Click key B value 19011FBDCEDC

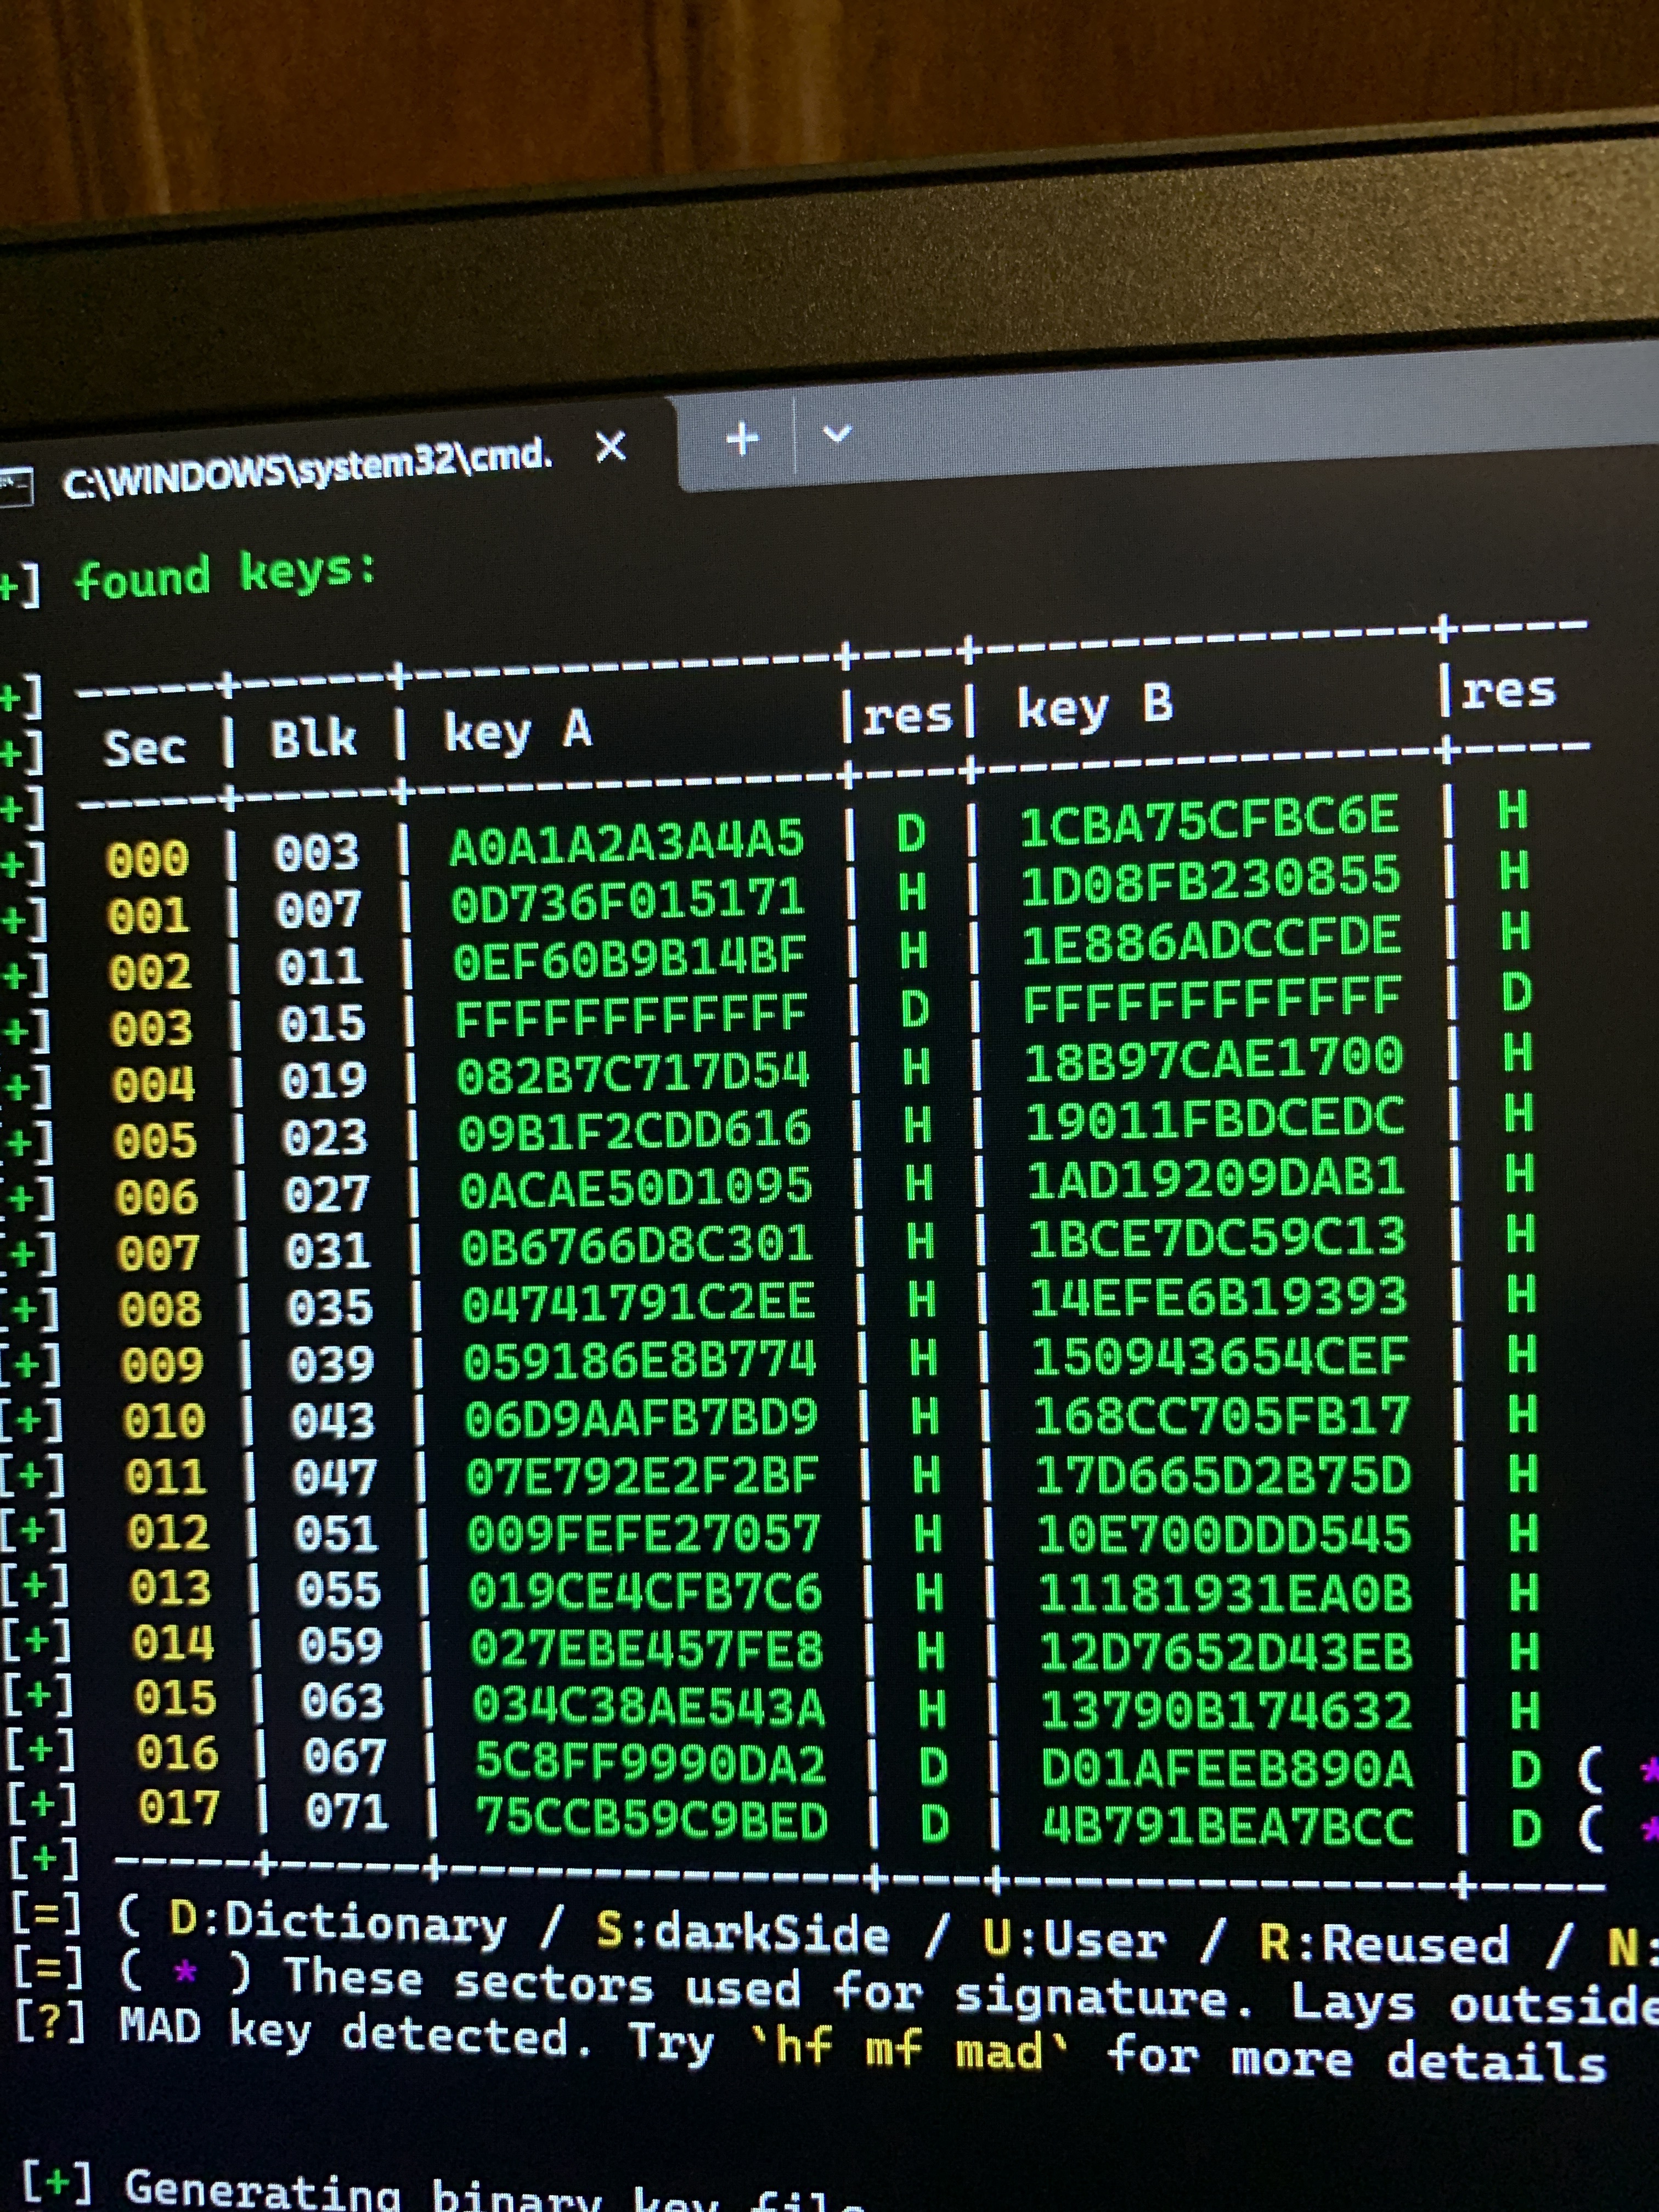pyautogui.click(x=1215, y=1119)
